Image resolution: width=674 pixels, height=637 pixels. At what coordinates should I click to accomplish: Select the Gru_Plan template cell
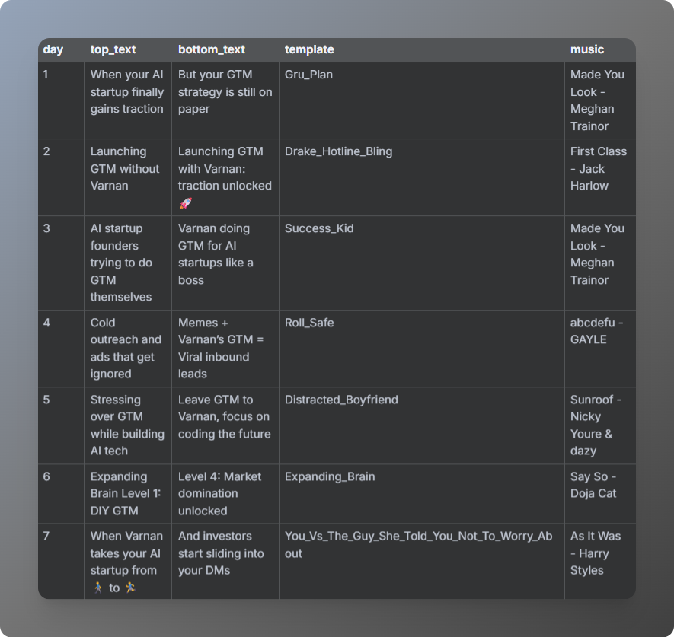click(422, 100)
